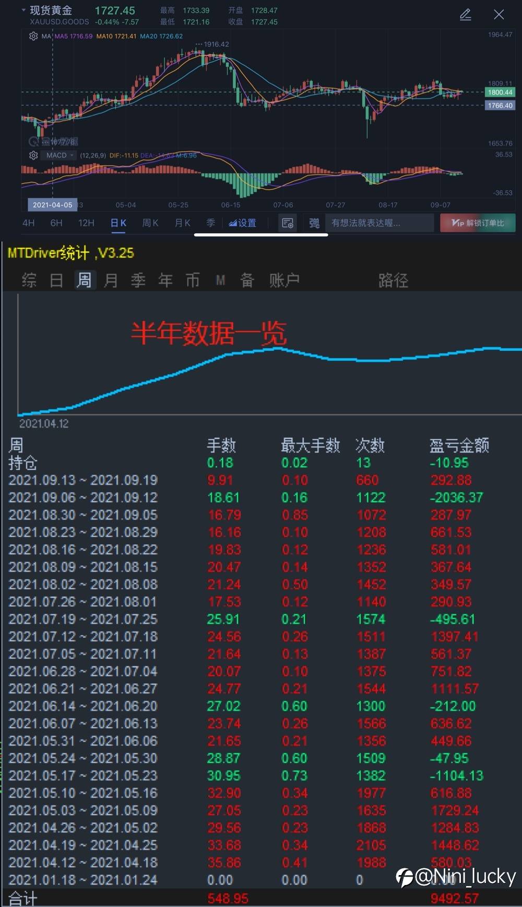This screenshot has height=907, width=522.
Task: Select row 2021.06.14 ~ 2021.06.20
Action: point(261,706)
